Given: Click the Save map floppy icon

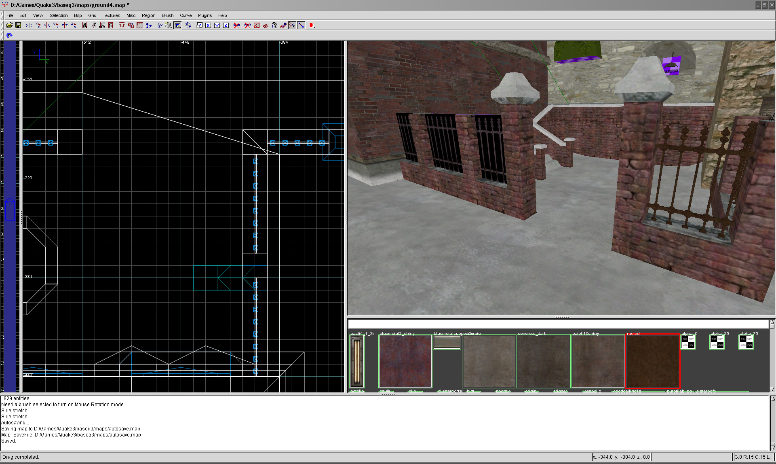Looking at the screenshot, I should tap(18, 25).
